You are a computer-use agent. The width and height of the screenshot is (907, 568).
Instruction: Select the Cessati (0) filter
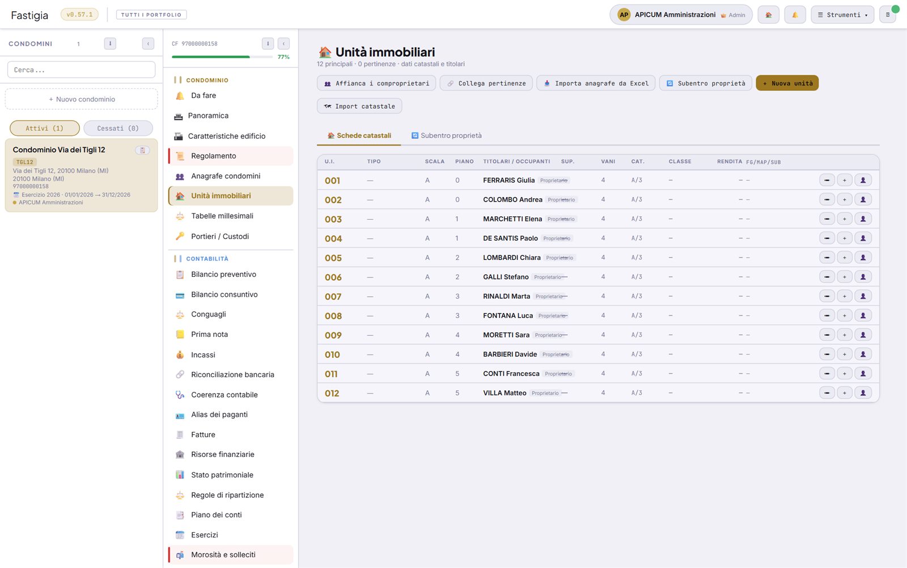point(118,128)
